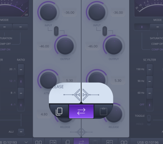This screenshot has height=144, width=163.
Task: Enable the ALL! ratio button
Action: pos(21,131)
